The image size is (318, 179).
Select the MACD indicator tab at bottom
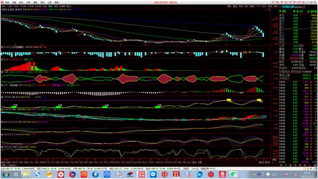point(15,162)
